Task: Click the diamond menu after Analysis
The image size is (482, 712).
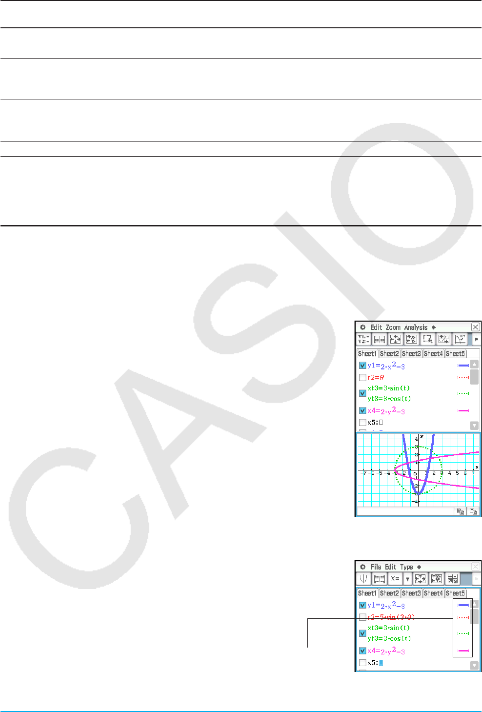Action: 433,327
